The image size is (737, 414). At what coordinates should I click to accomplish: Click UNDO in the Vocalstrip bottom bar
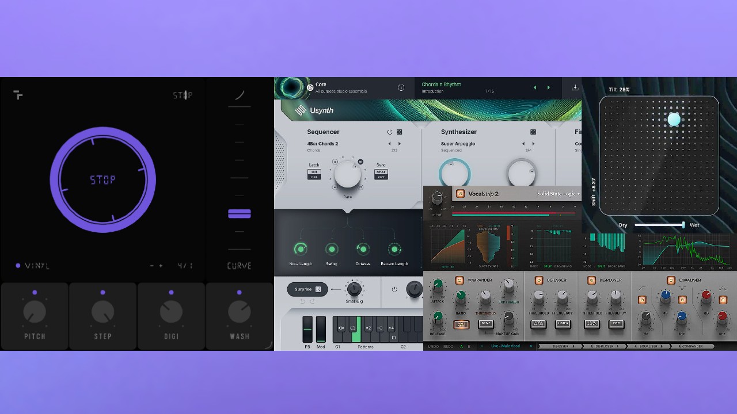pyautogui.click(x=432, y=346)
